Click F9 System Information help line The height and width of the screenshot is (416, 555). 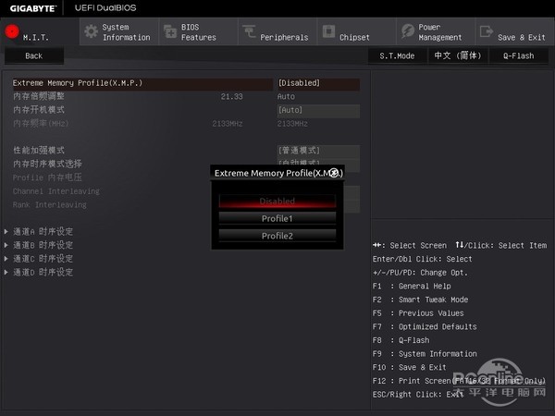click(425, 354)
